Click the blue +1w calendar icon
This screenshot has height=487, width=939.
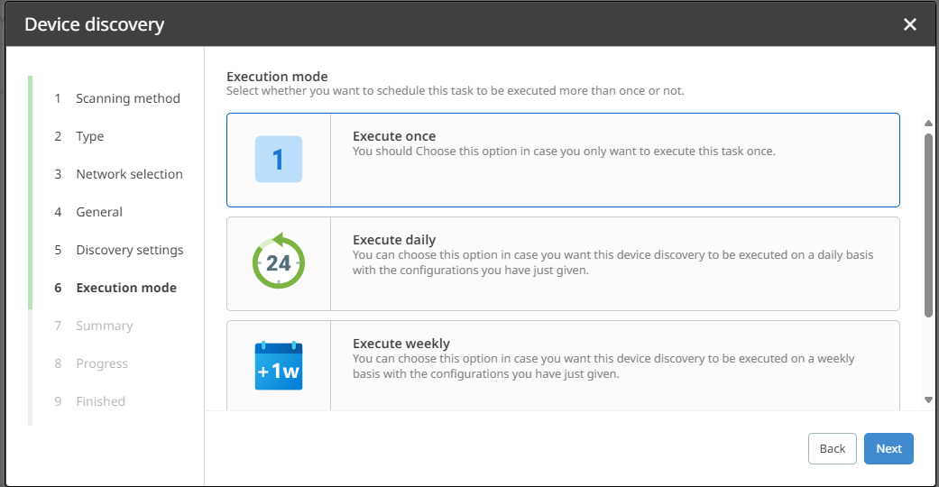[278, 365]
